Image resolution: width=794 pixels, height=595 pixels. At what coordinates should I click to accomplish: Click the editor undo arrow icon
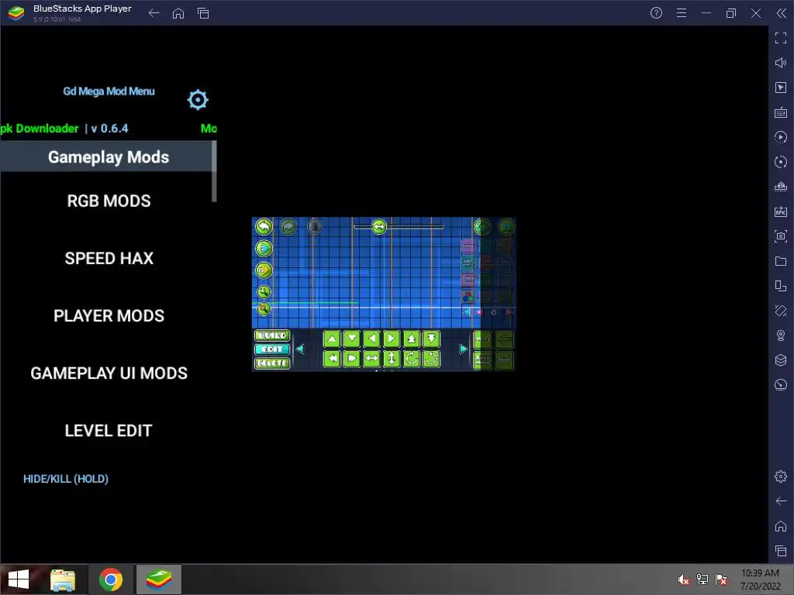tap(264, 227)
